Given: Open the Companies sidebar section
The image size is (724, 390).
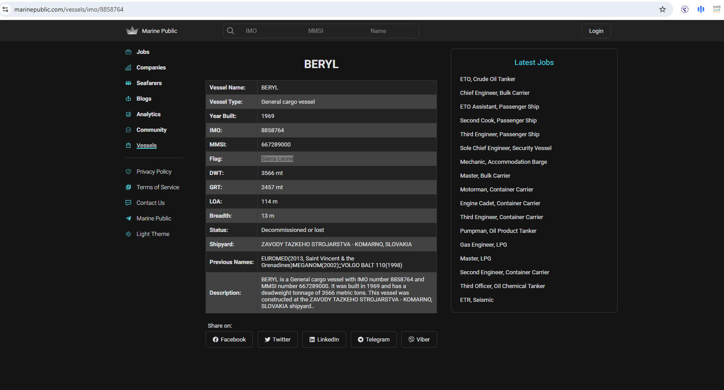Looking at the screenshot, I should pos(151,68).
